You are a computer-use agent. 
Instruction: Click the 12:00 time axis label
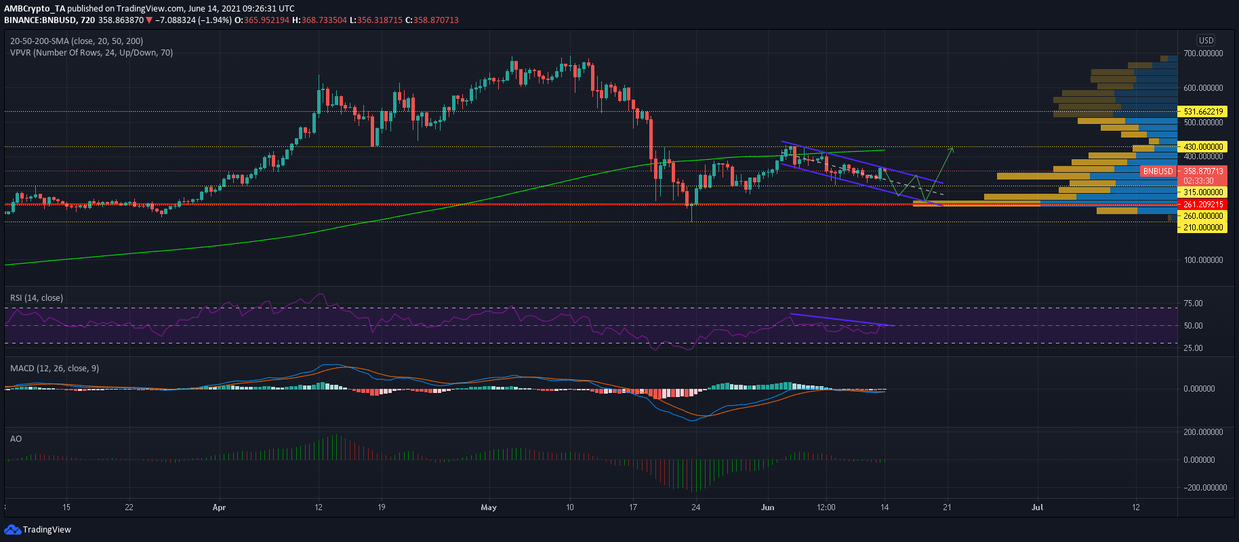(826, 507)
